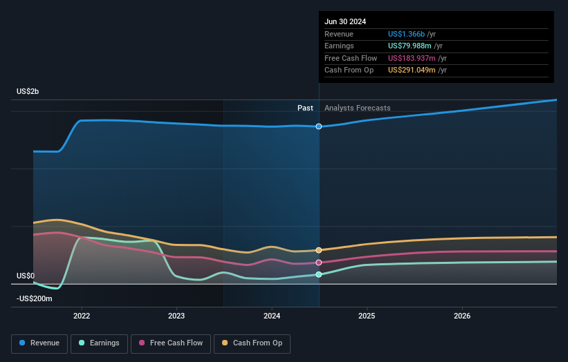Click the 2023 x-axis label

[x=176, y=316]
